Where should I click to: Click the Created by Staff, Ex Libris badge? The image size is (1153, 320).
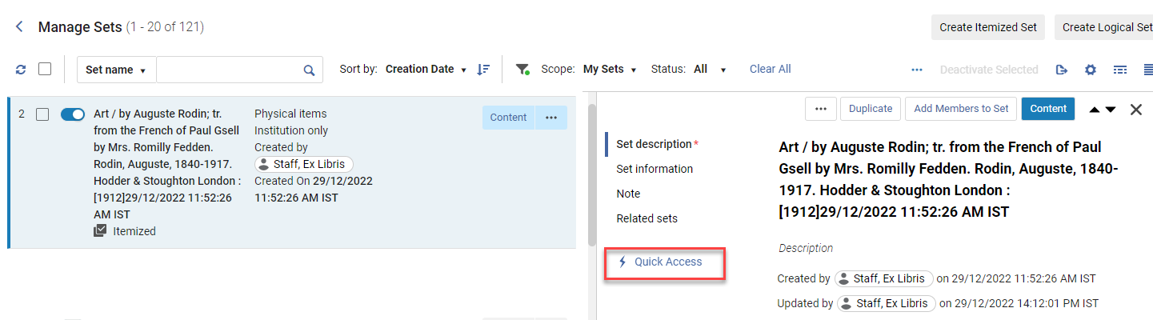coord(884,278)
